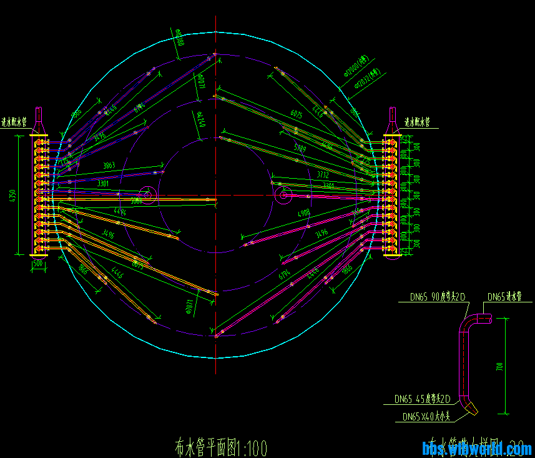This screenshot has width=535, height=458.
Task: Select the DN65 90度弯头2D label
Action: click(437, 297)
